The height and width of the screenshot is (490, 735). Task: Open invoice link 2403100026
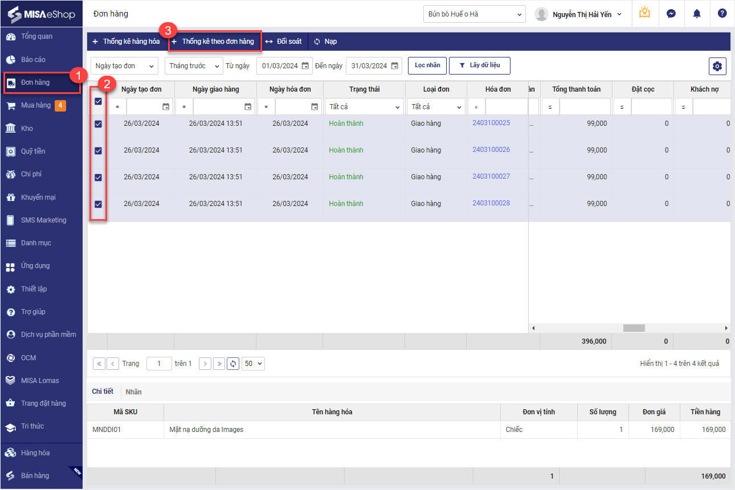[491, 150]
